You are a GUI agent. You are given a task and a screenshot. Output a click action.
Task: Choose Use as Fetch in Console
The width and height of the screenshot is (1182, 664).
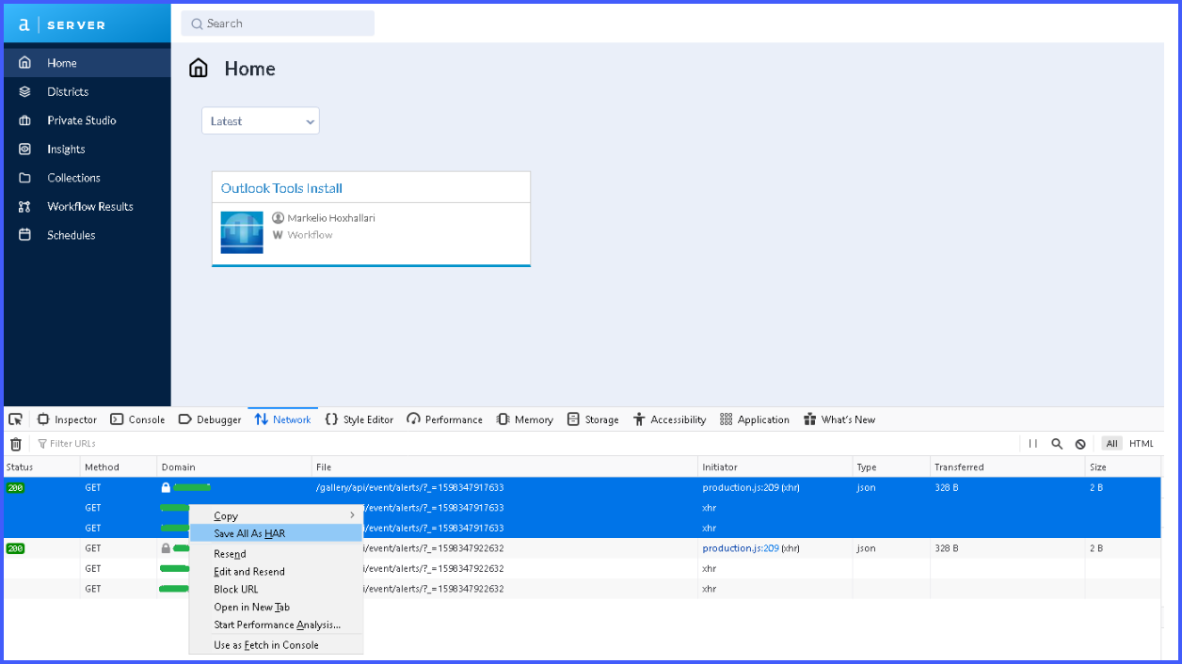[276, 645]
